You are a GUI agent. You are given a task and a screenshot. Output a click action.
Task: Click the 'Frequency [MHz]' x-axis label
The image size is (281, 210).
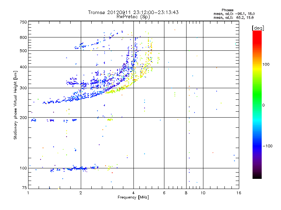tap(133, 197)
